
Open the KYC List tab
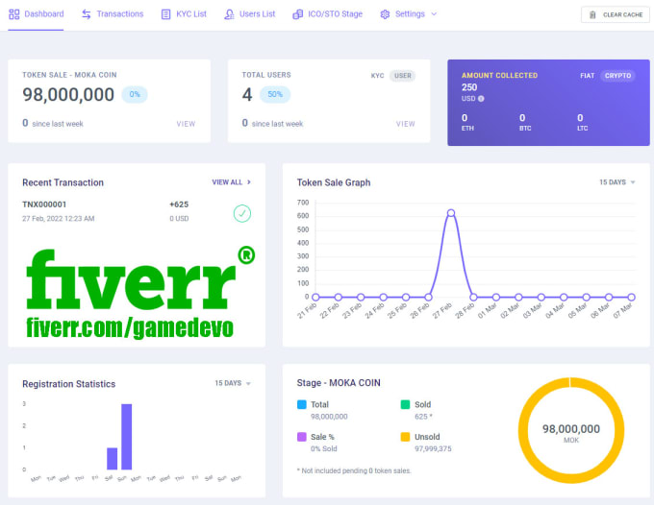pos(184,14)
